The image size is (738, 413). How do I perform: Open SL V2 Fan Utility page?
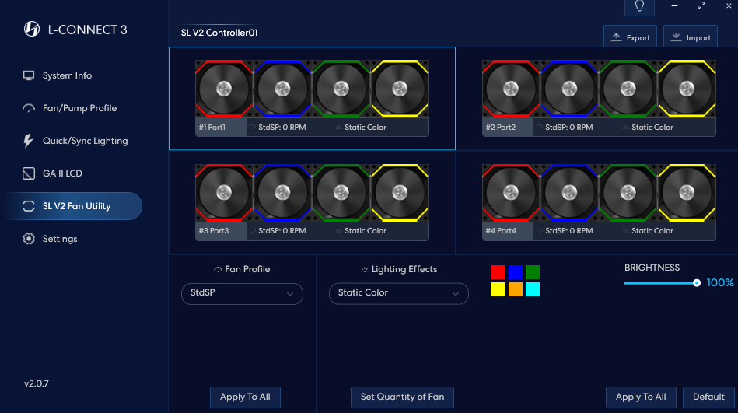coord(74,206)
